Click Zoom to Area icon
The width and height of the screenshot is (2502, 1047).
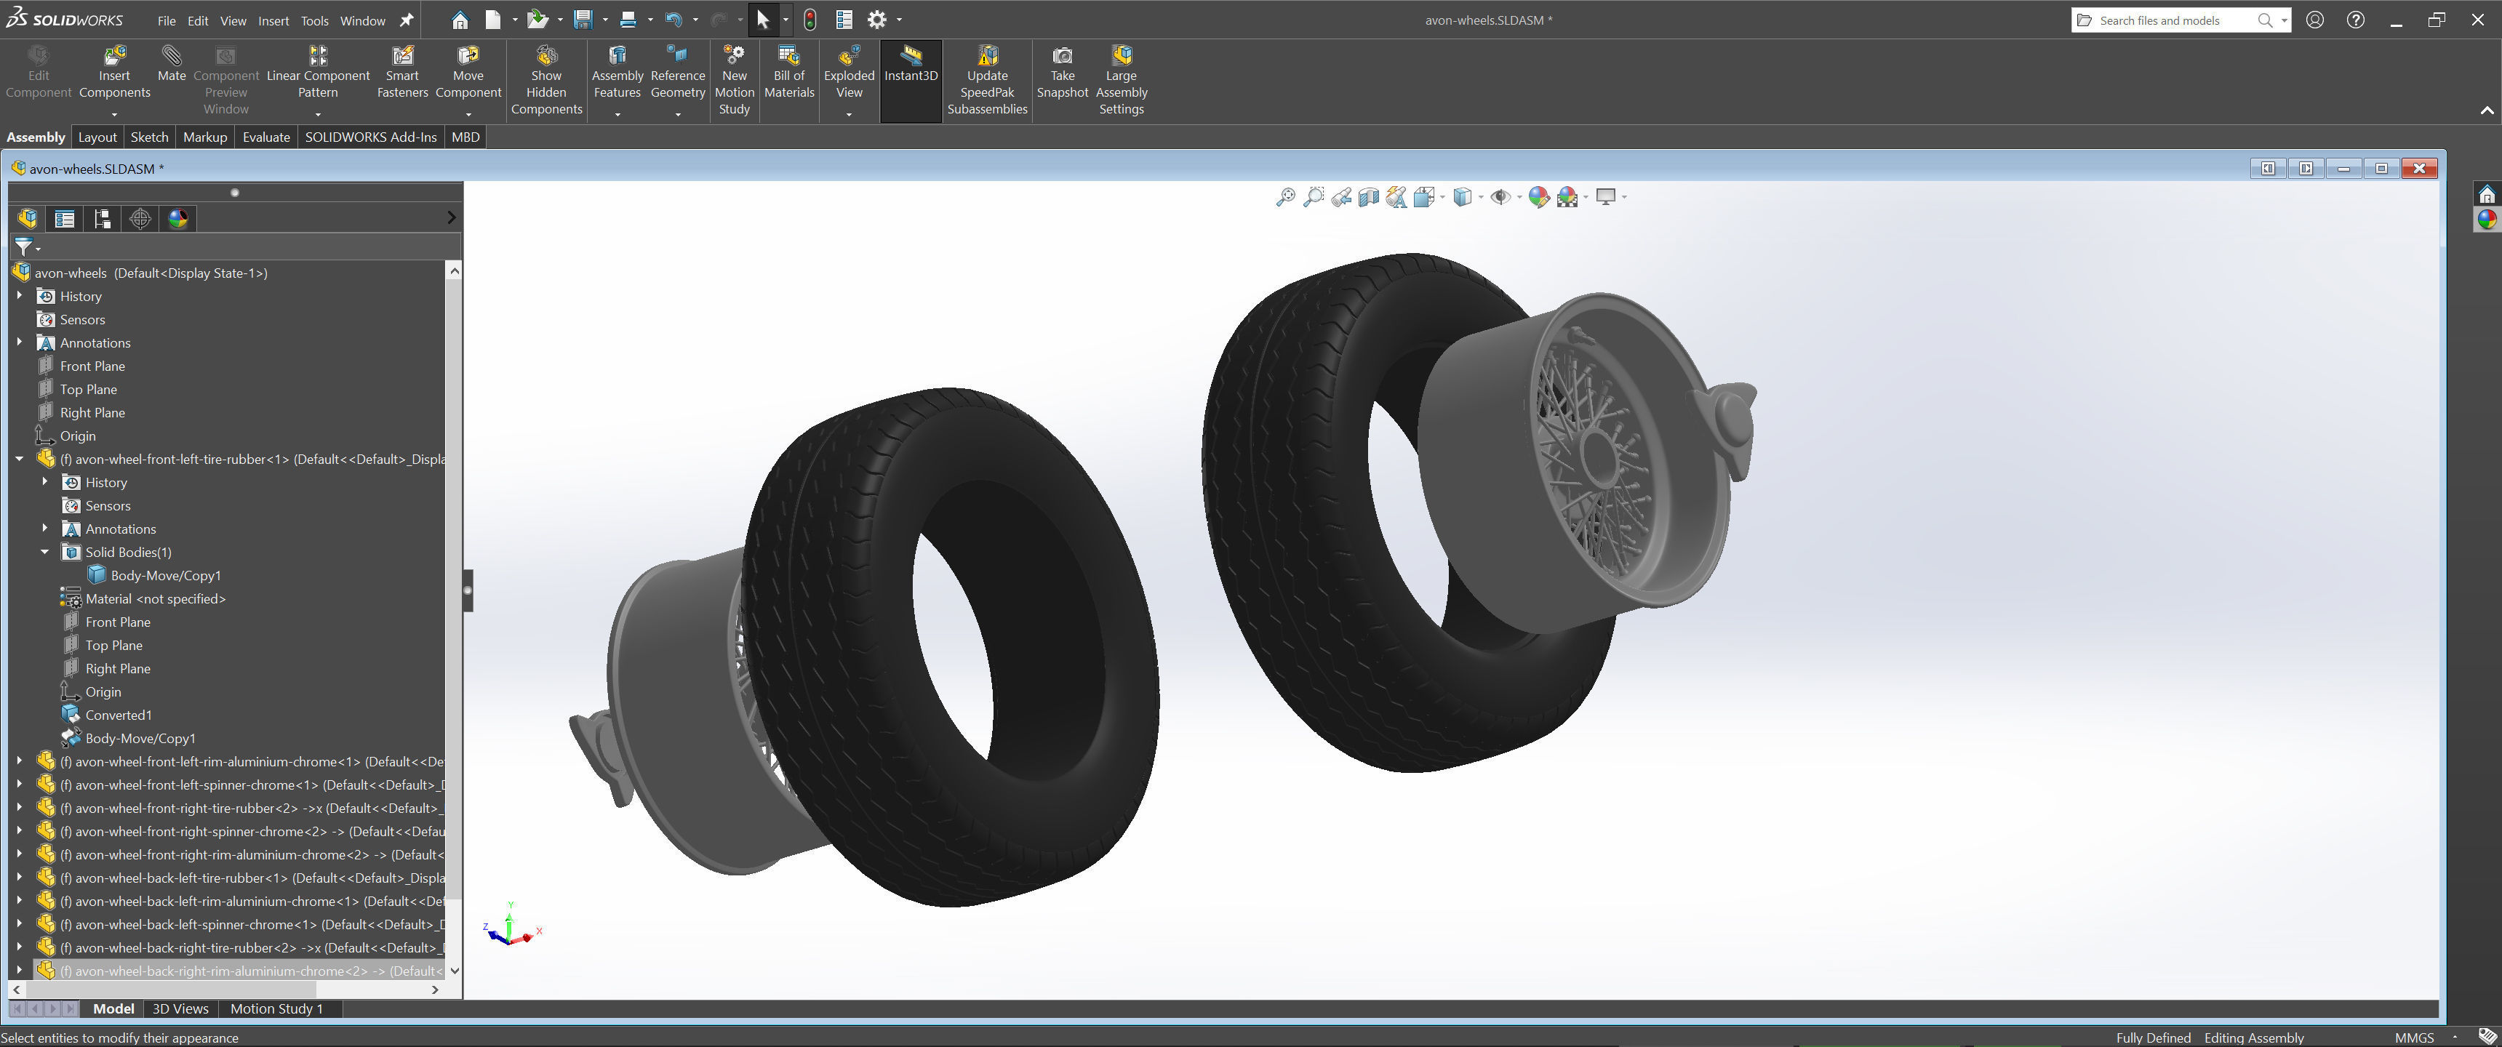1313,197
